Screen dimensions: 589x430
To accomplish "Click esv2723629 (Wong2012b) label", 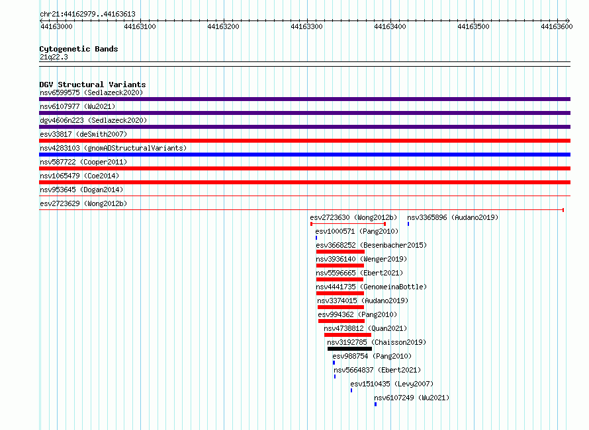I will pos(83,203).
